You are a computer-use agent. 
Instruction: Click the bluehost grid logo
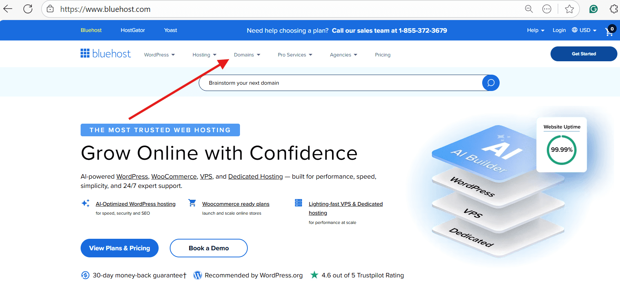[x=85, y=53]
